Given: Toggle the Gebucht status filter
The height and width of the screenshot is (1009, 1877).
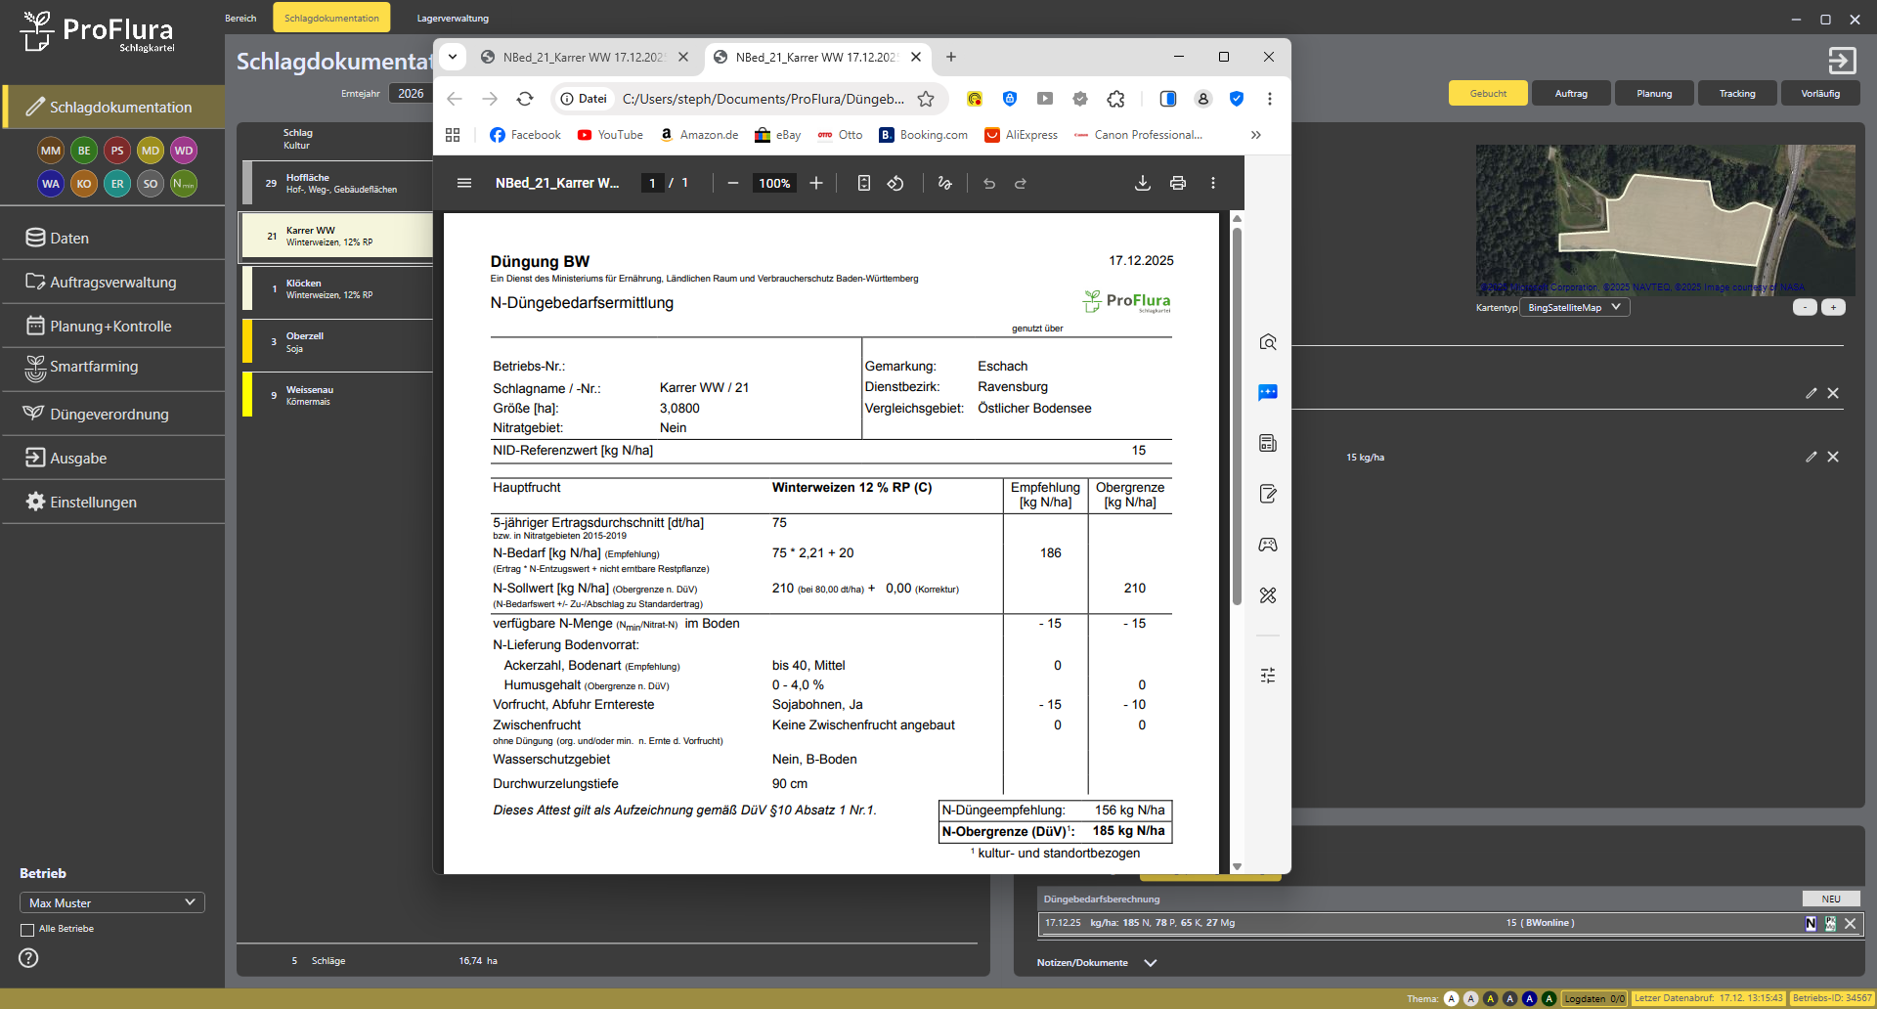Looking at the screenshot, I should pyautogui.click(x=1488, y=94).
